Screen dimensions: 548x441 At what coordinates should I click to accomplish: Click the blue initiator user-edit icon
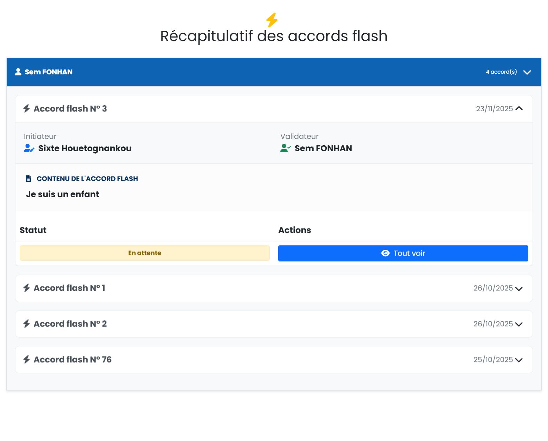pyautogui.click(x=29, y=148)
